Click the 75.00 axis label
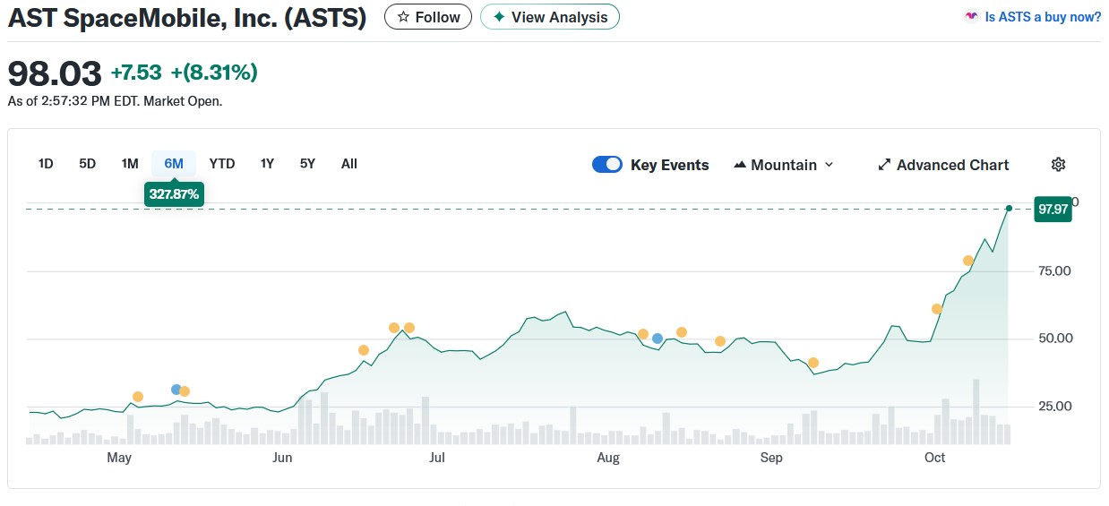This screenshot has width=1109, height=506. click(1056, 271)
